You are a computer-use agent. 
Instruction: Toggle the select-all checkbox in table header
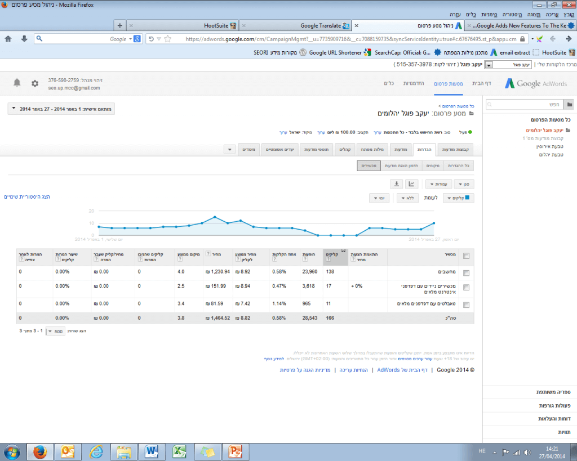coord(465,256)
